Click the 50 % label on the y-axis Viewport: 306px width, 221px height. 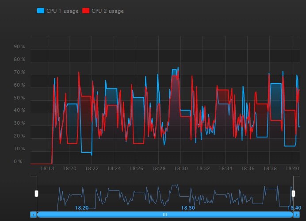(19, 98)
